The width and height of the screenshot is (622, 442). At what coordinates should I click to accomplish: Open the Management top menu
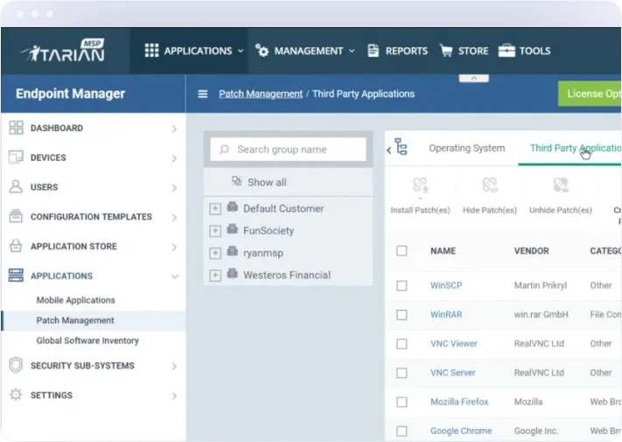[304, 51]
